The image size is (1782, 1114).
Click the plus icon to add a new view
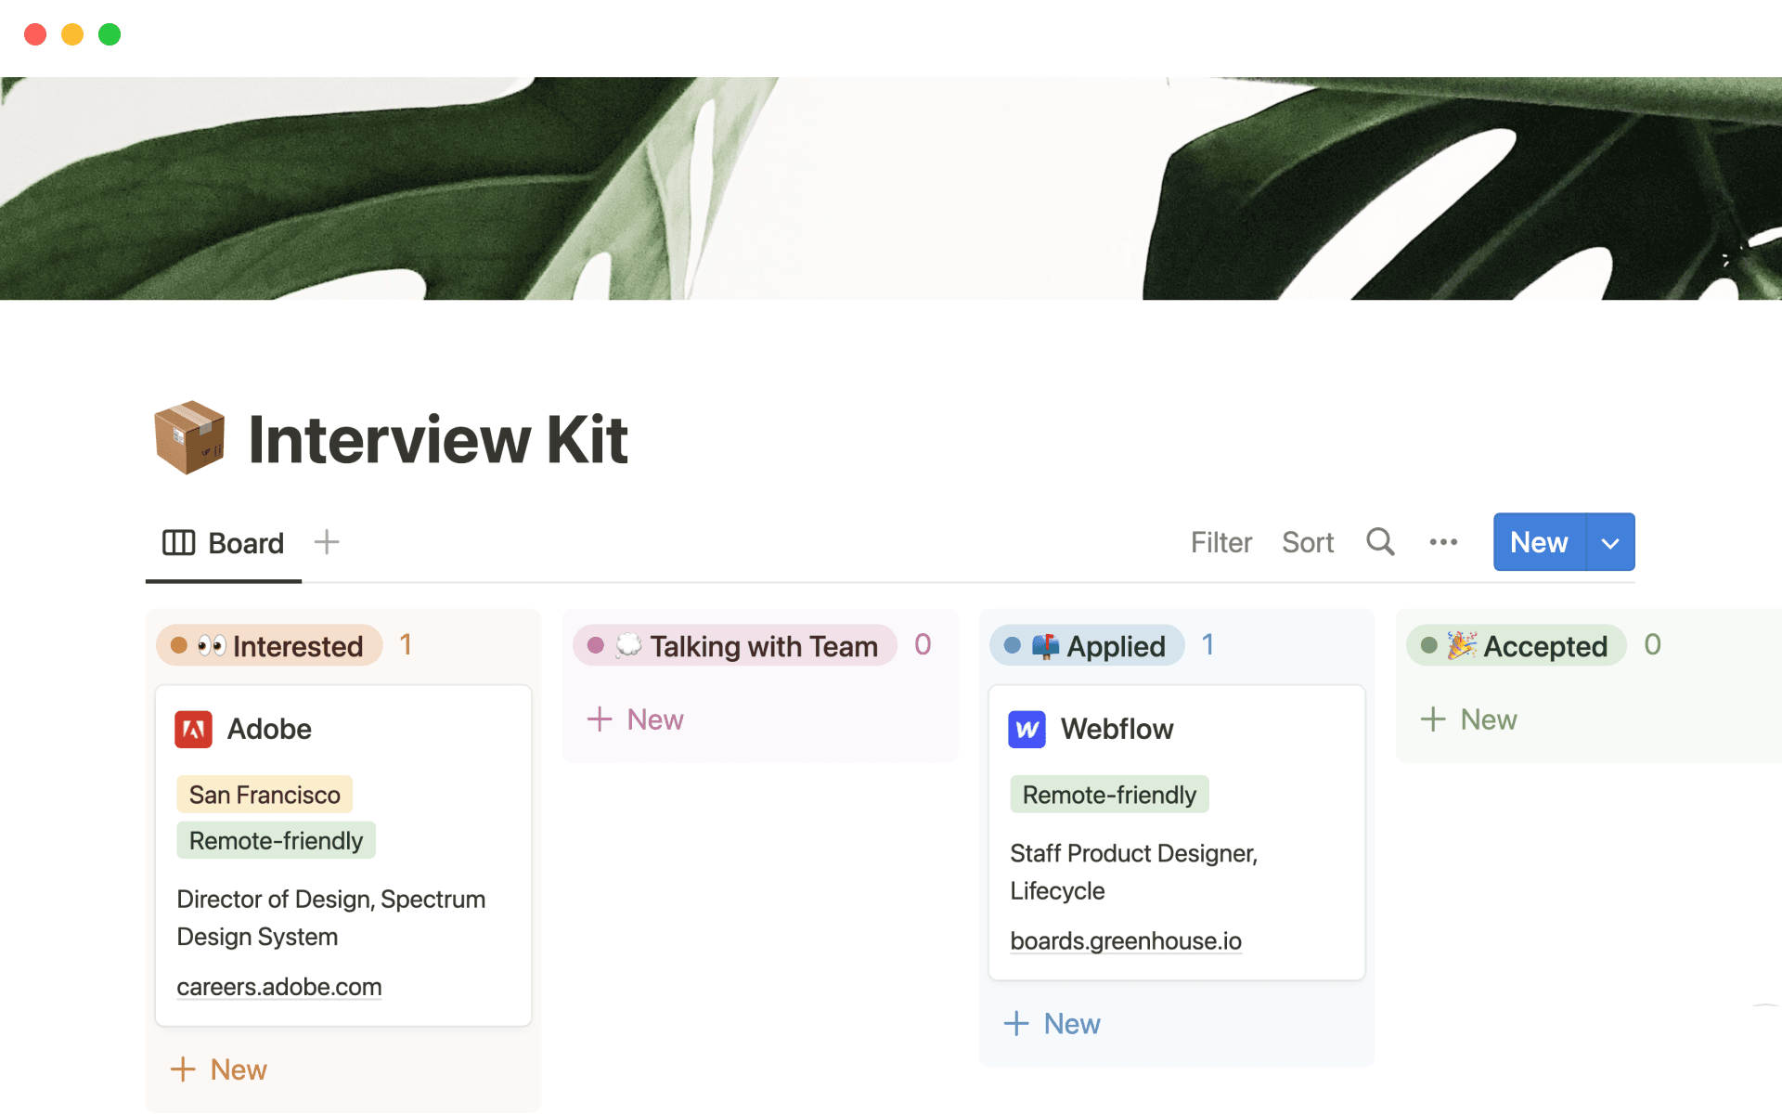pos(327,542)
